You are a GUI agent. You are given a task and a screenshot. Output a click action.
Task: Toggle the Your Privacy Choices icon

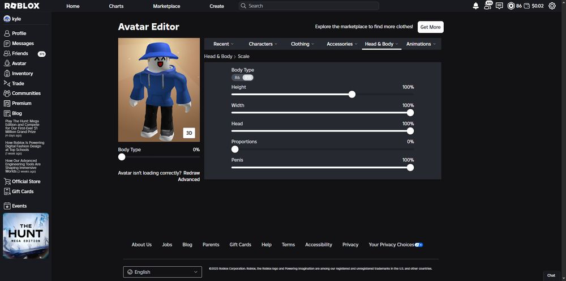click(x=419, y=245)
